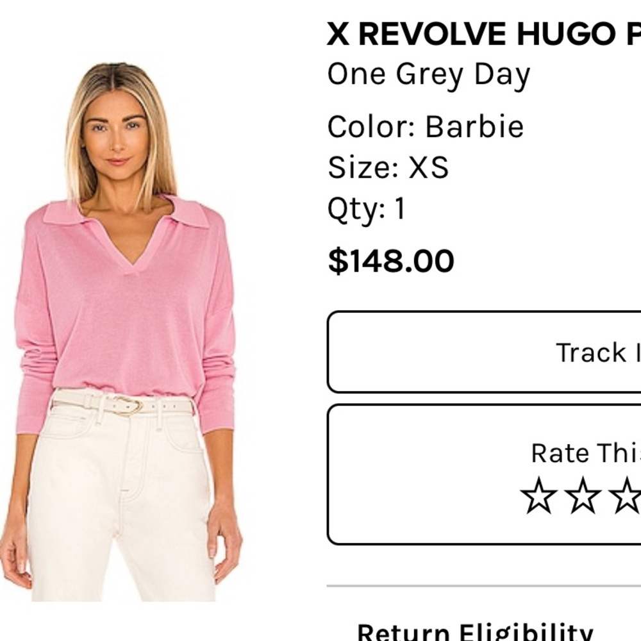Image resolution: width=641 pixels, height=641 pixels.
Task: Select the second rating star
Action: pyautogui.click(x=583, y=495)
